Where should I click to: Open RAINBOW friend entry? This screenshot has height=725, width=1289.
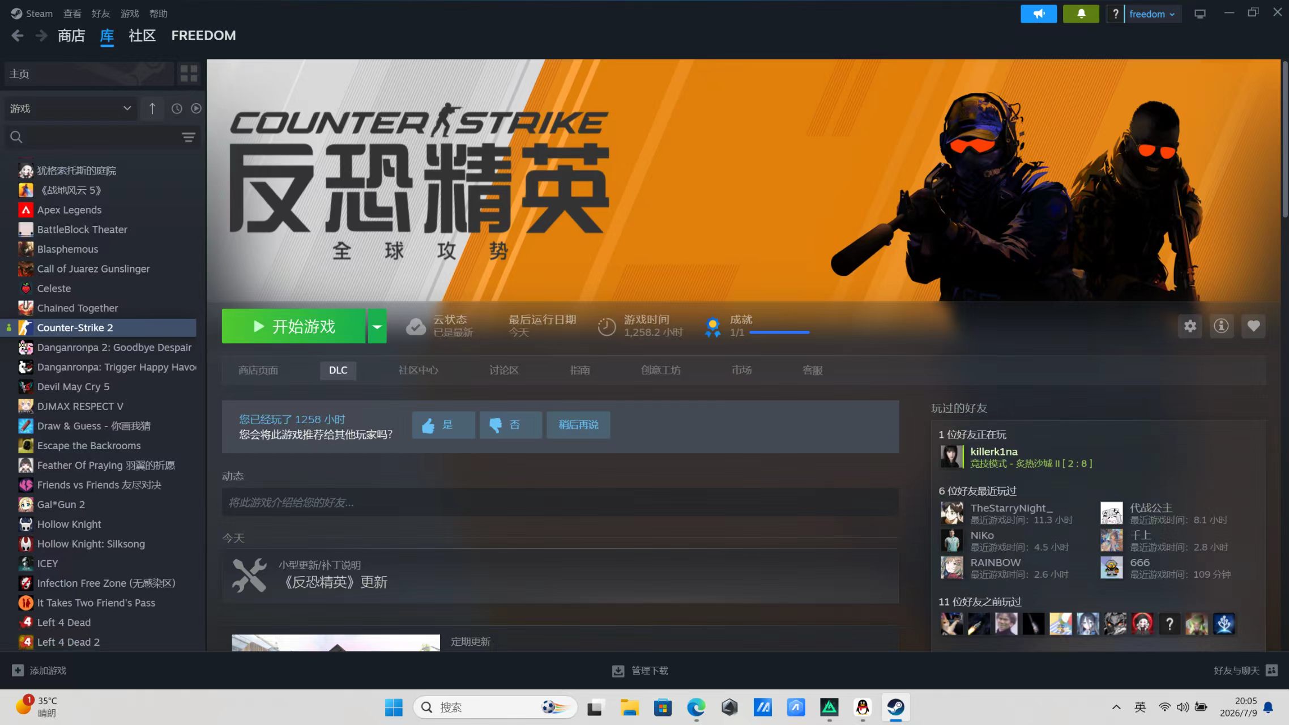pos(1005,568)
